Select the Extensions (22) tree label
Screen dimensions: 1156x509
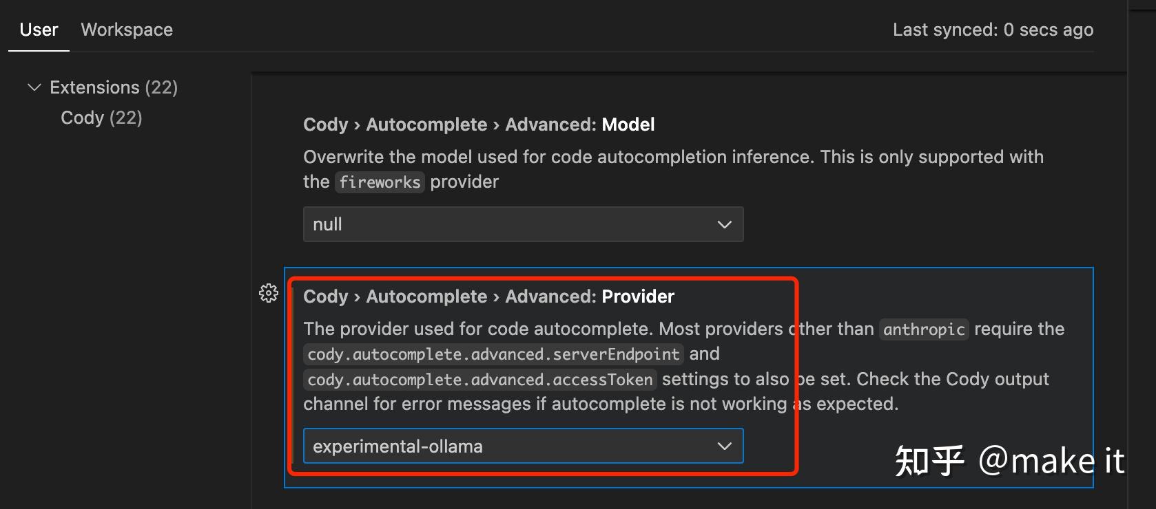[114, 87]
